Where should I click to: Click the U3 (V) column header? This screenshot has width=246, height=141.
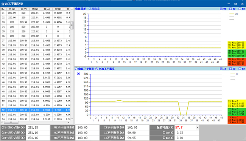[35, 9]
